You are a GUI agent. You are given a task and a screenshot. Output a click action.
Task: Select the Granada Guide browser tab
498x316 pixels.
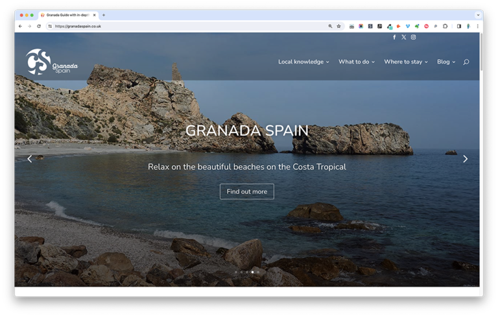click(69, 15)
